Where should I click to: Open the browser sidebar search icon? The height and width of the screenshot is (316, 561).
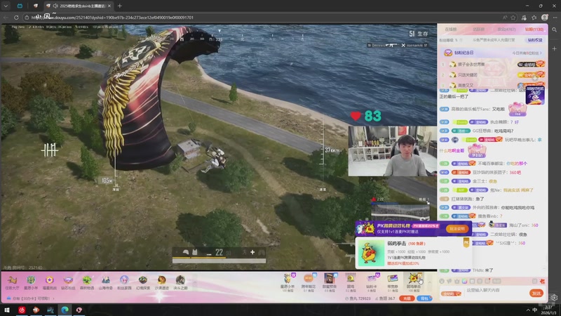point(554,29)
